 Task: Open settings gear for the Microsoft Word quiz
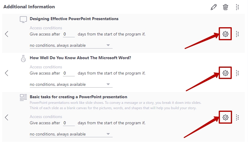[225, 73]
